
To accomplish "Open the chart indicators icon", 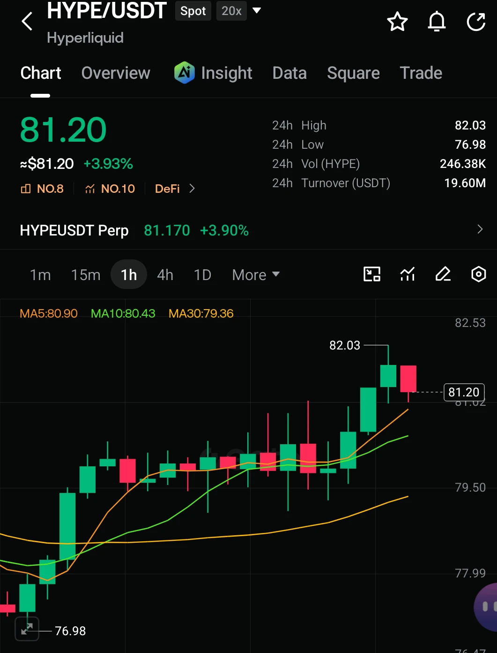I will click(x=408, y=274).
